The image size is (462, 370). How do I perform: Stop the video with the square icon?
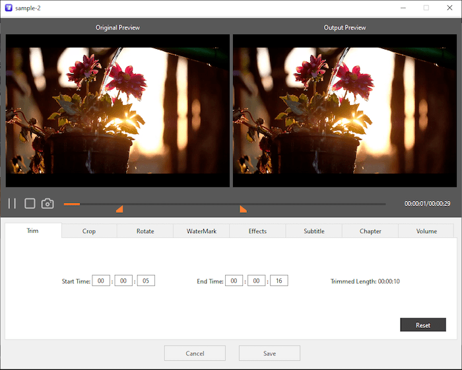(x=30, y=203)
